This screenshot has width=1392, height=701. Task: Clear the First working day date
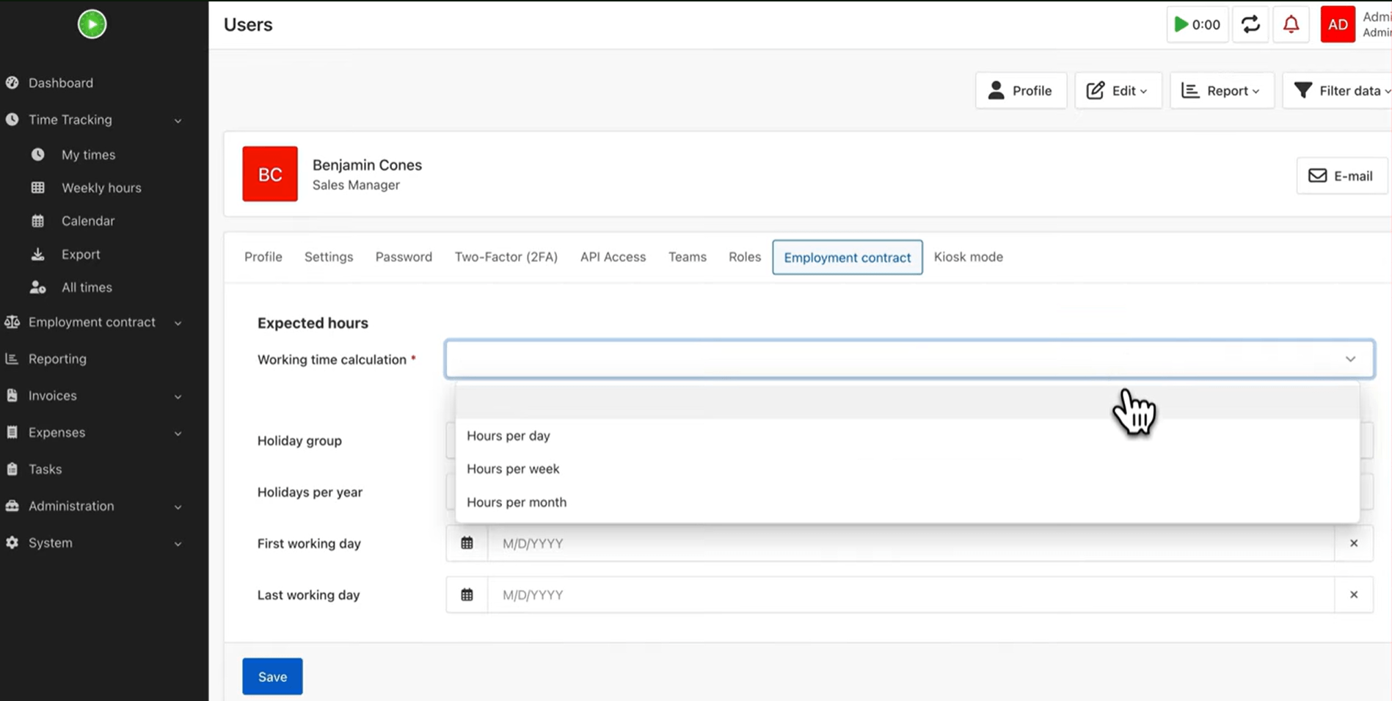tap(1353, 543)
